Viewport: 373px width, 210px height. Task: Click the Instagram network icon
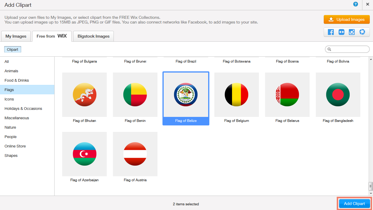click(x=352, y=32)
